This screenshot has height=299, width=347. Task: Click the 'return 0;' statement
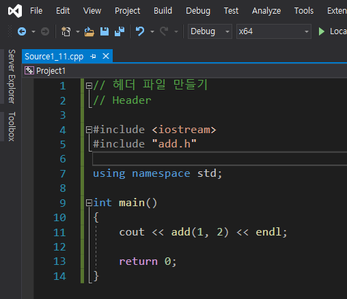coord(148,261)
